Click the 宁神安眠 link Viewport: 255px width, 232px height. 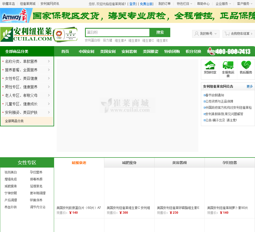click(11, 193)
